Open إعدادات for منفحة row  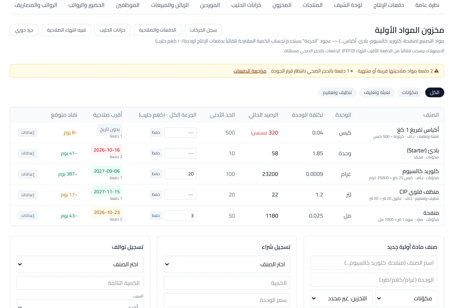28,216
